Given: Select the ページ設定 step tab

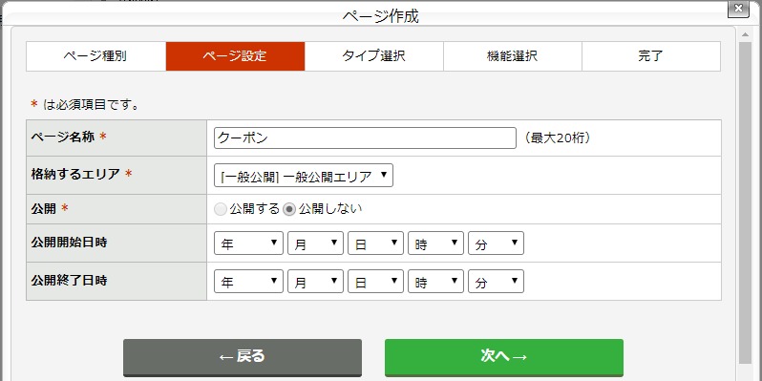Looking at the screenshot, I should click(235, 56).
